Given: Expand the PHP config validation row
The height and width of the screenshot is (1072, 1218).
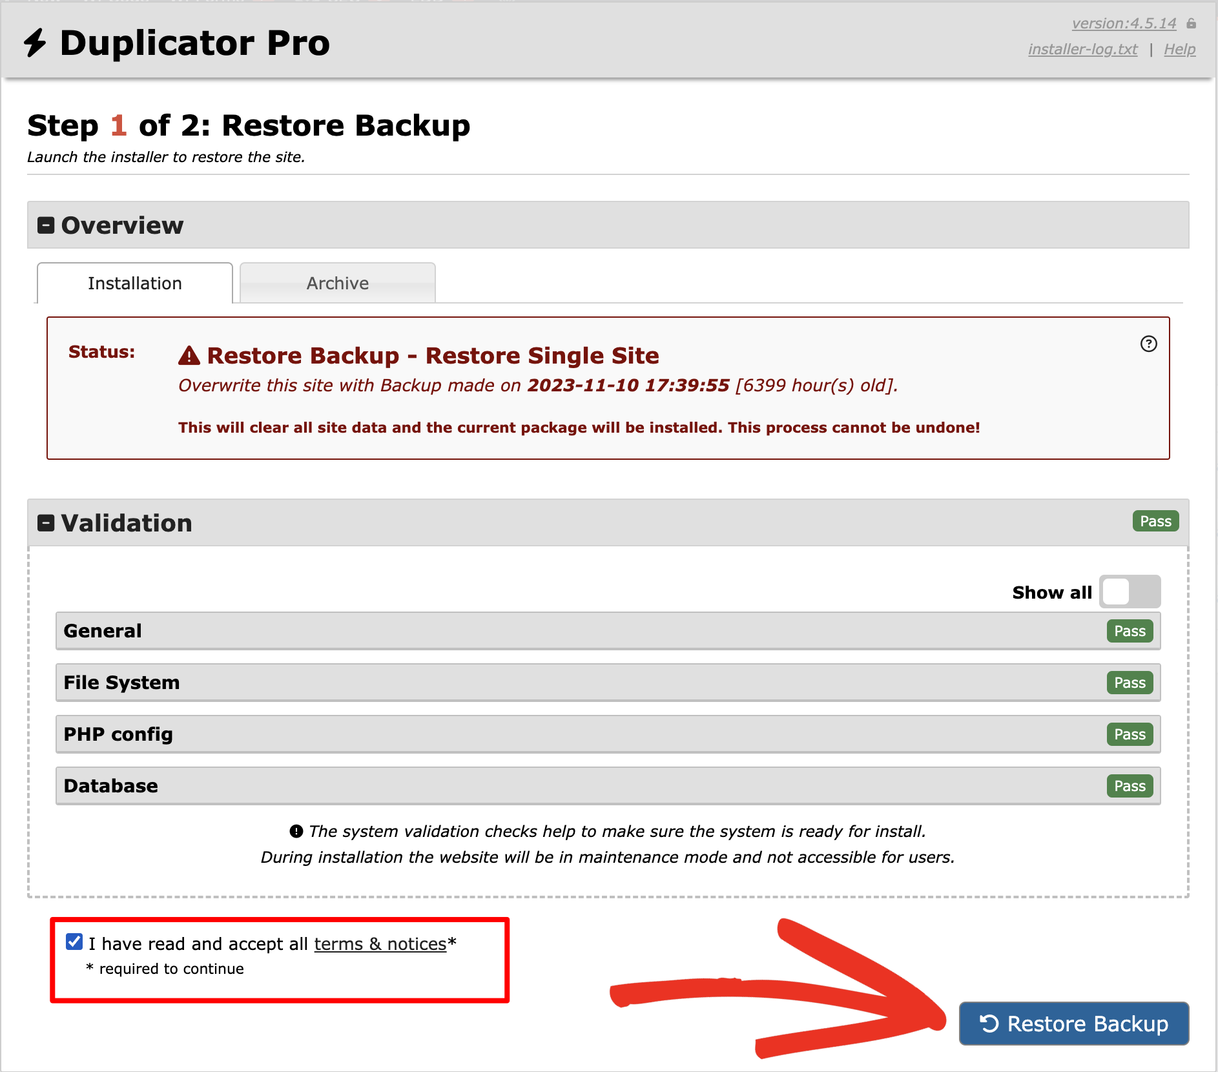Looking at the screenshot, I should pyautogui.click(x=608, y=734).
